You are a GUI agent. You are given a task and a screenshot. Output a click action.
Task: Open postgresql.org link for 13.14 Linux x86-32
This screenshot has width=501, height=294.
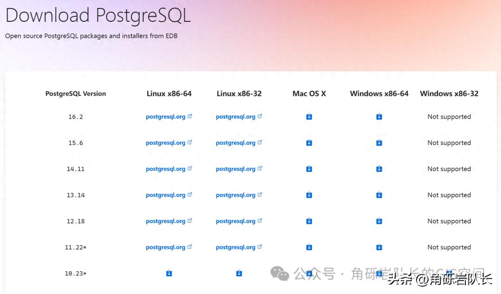click(239, 195)
